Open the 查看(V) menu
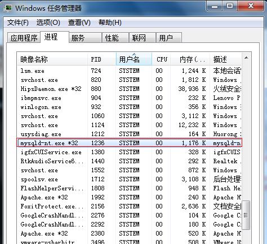 coord(79,23)
